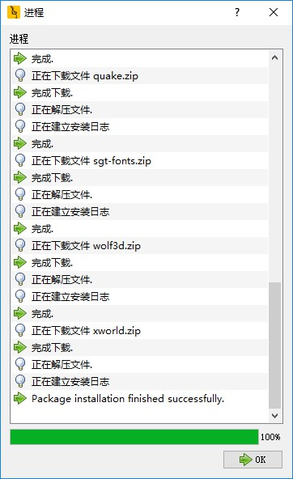Click the OK button
Viewport: 293px width, 479px height.
[x=253, y=460]
